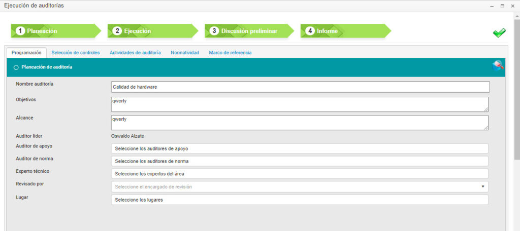Screen dimensions: 520x231
Task: Select step 1 Planeación arrow
Action: pos(56,31)
